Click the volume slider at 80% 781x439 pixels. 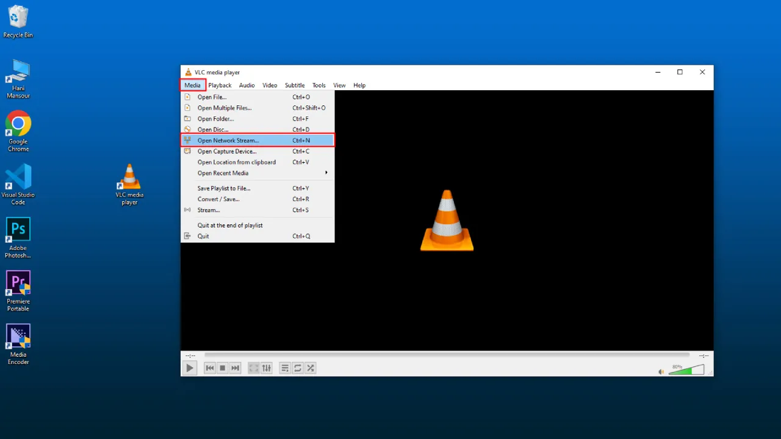click(x=686, y=370)
